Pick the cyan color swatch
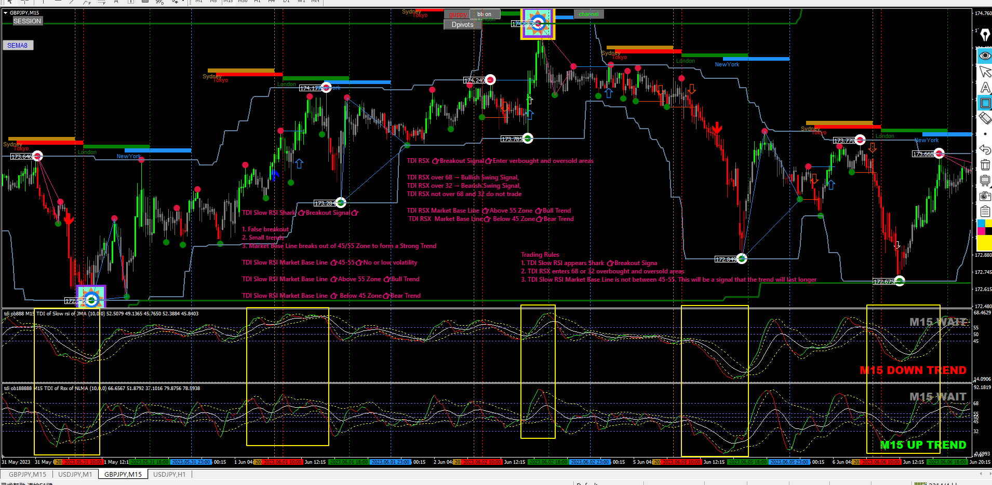Screen dimensions: 992x485 click(x=981, y=224)
